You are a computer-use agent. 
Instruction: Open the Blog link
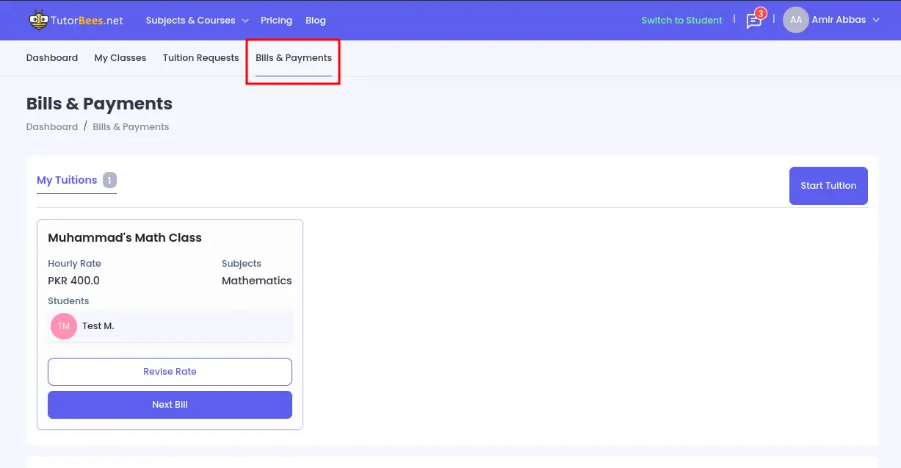click(316, 21)
